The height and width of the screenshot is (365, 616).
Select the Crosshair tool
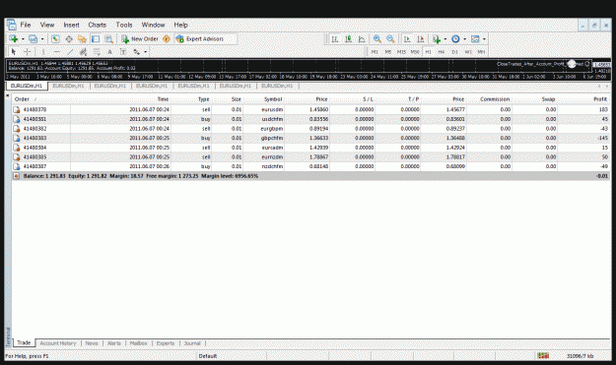pos(28,52)
